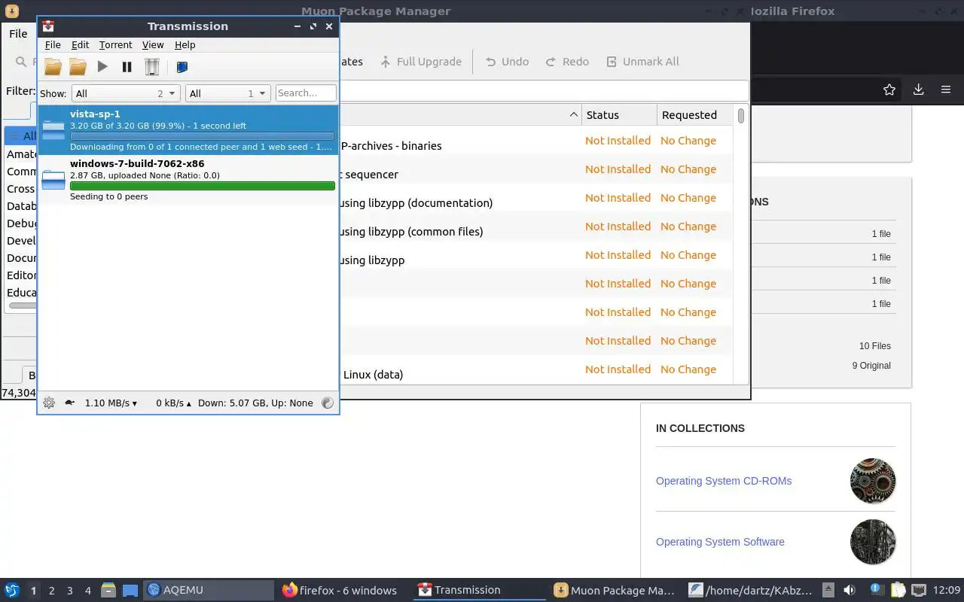The width and height of the screenshot is (964, 602).
Task: Expand the activity filter dropdown showing 2
Action: (126, 93)
